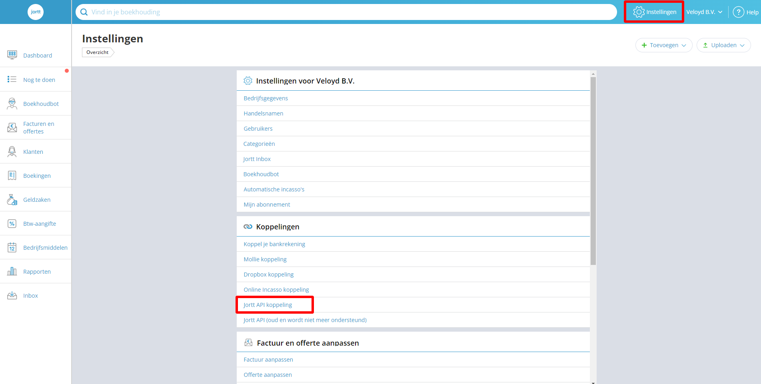Click the settings list scrollbar

(593, 171)
